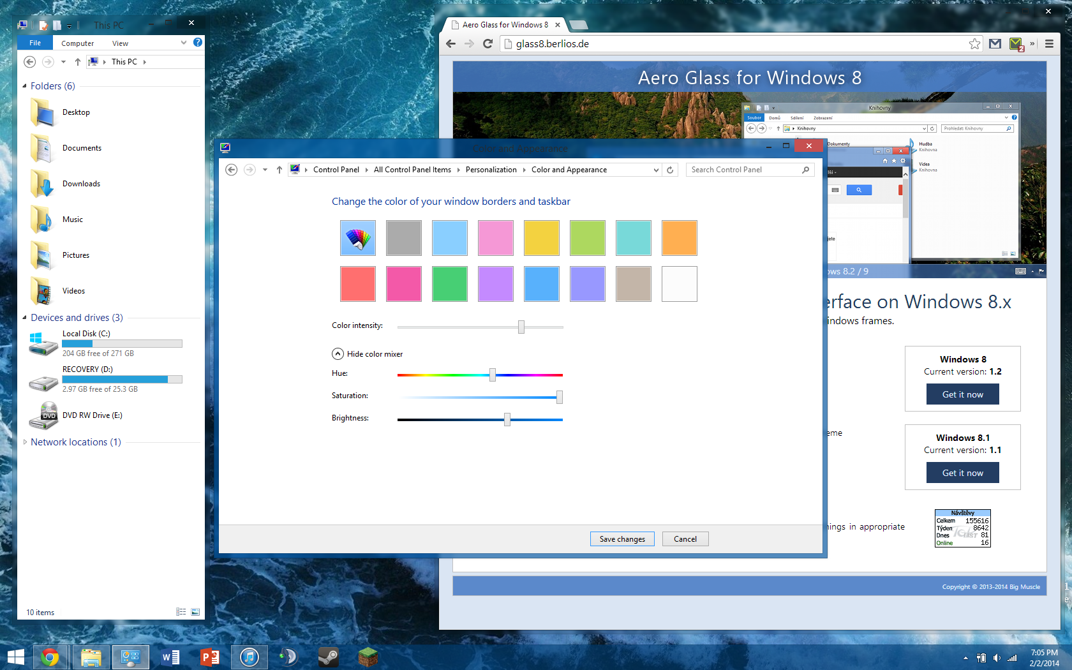Collapse the color mixer section

pyautogui.click(x=338, y=354)
